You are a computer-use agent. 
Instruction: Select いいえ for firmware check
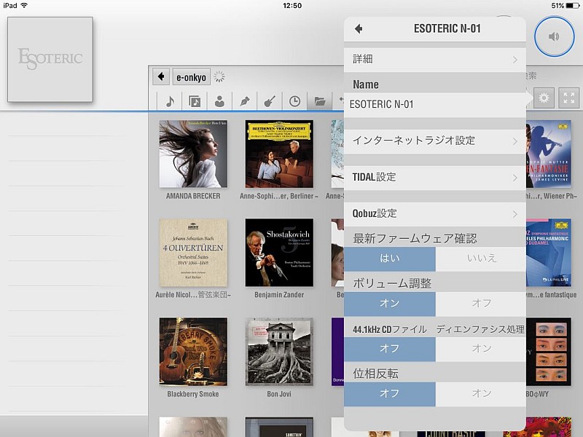click(x=481, y=259)
